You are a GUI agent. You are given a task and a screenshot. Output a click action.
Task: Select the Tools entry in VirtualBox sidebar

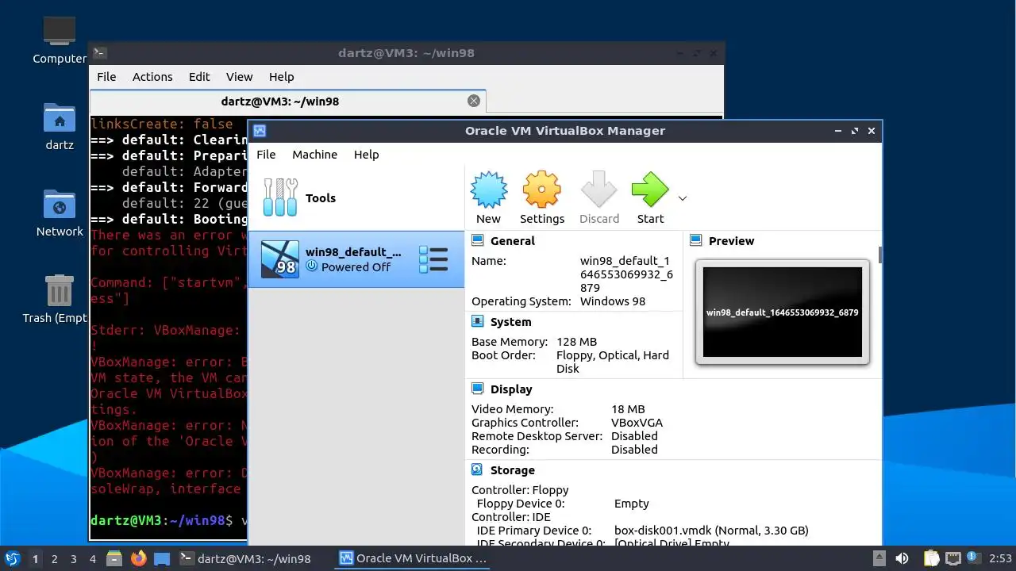356,198
